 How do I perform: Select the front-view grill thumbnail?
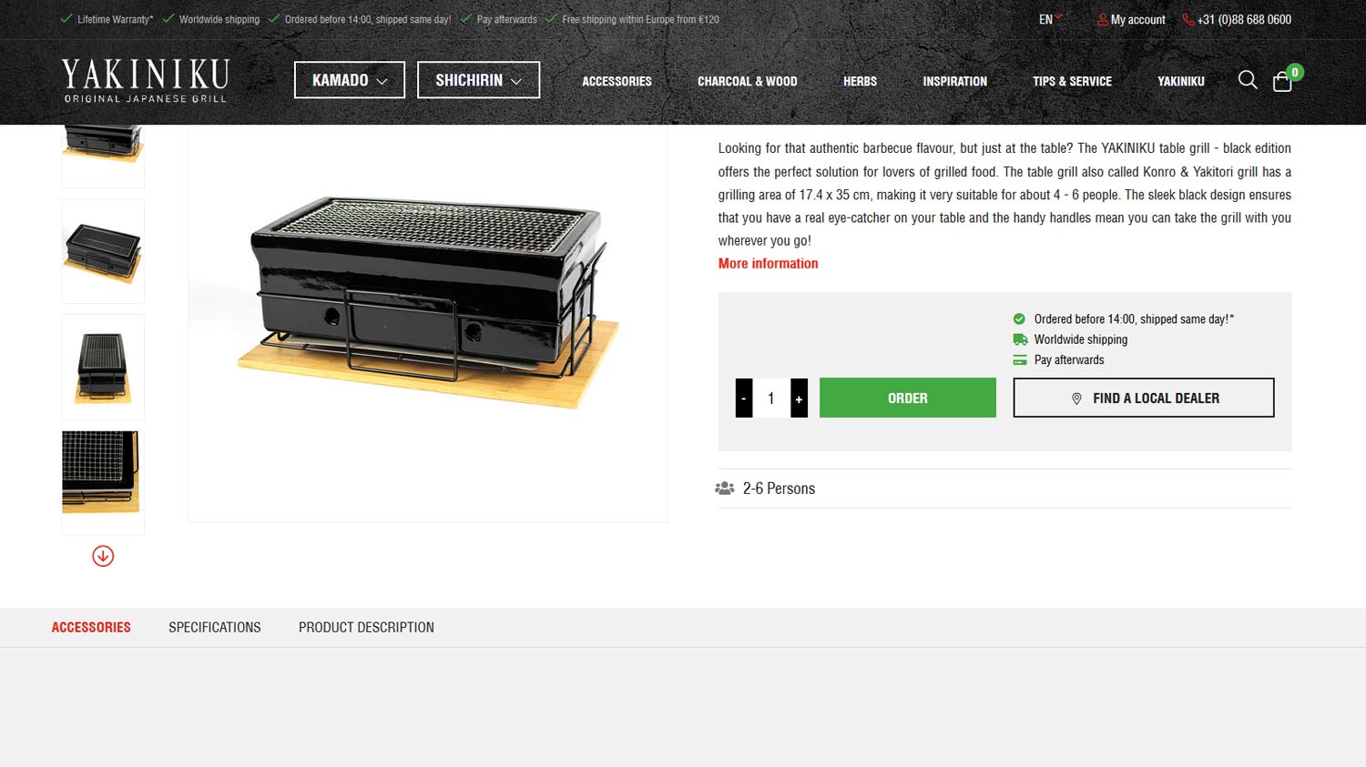point(103,367)
